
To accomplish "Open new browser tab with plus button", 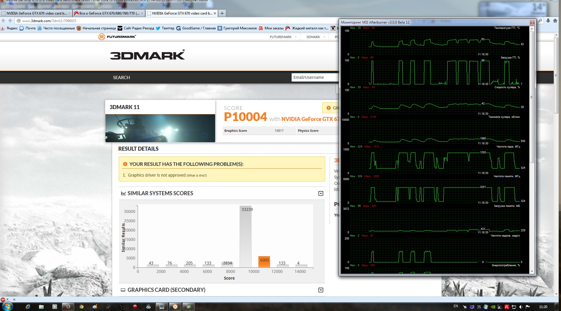I will 222,13.
